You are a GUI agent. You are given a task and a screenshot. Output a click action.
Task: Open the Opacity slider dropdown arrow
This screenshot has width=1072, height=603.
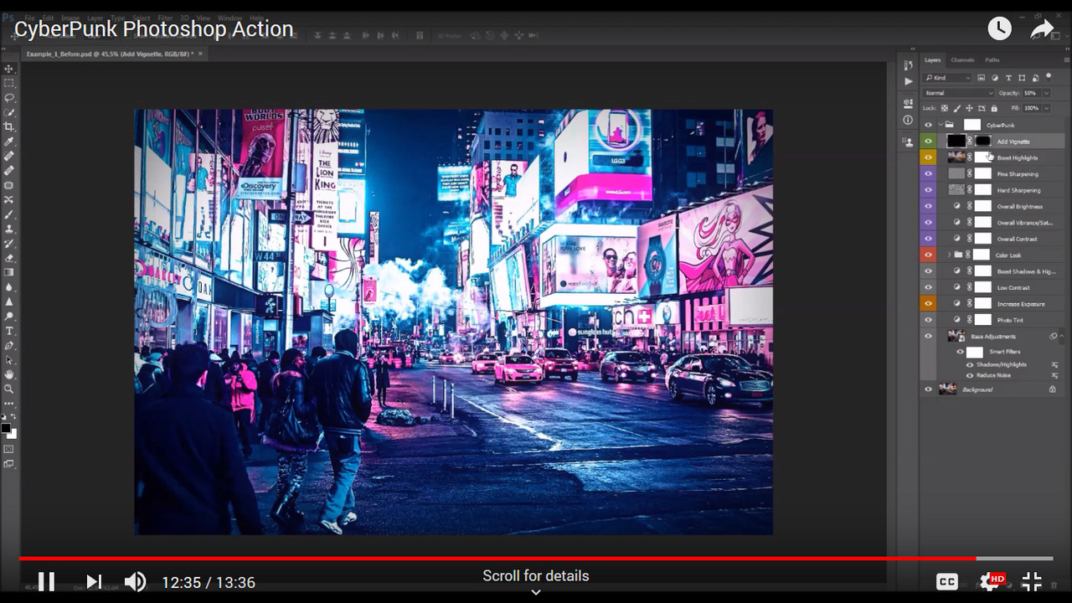1046,93
